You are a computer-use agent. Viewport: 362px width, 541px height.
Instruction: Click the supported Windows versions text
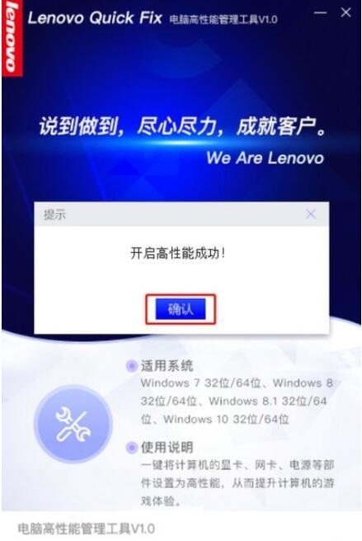pos(237,401)
